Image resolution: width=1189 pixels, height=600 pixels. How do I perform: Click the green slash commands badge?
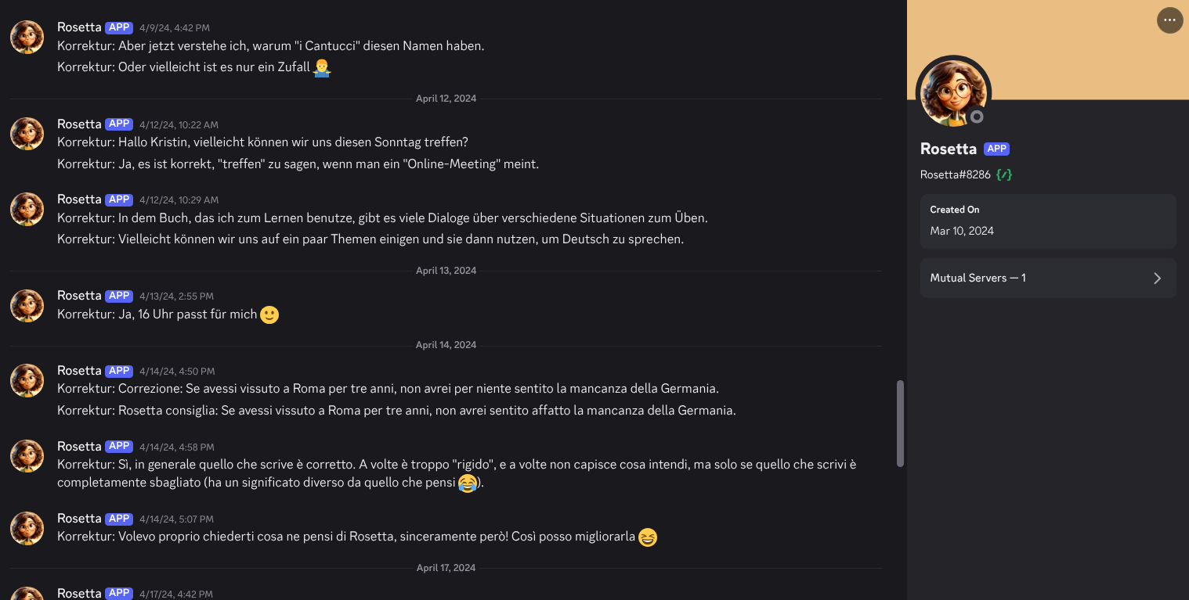pyautogui.click(x=1004, y=174)
